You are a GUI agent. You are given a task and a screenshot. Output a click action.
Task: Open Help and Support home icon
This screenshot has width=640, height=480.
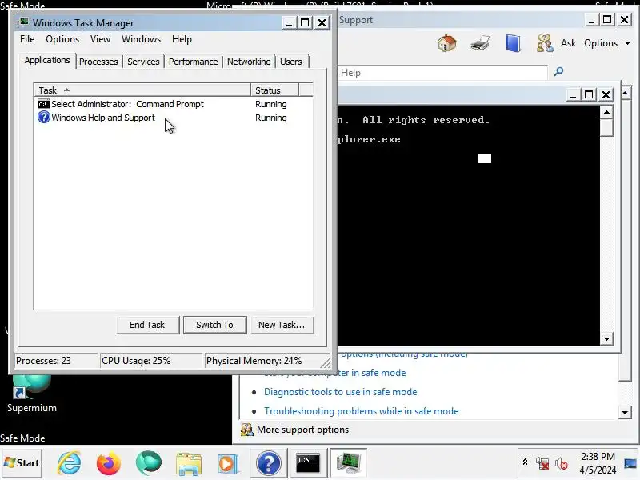point(447,43)
